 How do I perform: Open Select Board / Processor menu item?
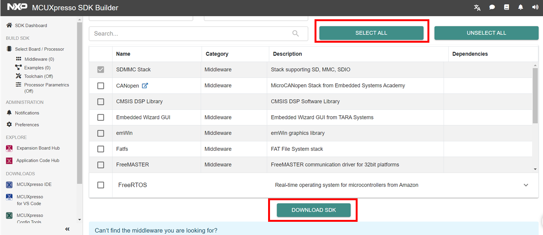(40, 49)
